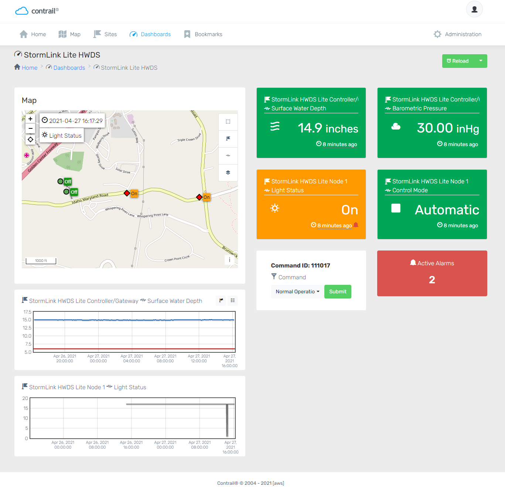Open the user profile avatar icon
This screenshot has width=505, height=487.
pos(474,9)
